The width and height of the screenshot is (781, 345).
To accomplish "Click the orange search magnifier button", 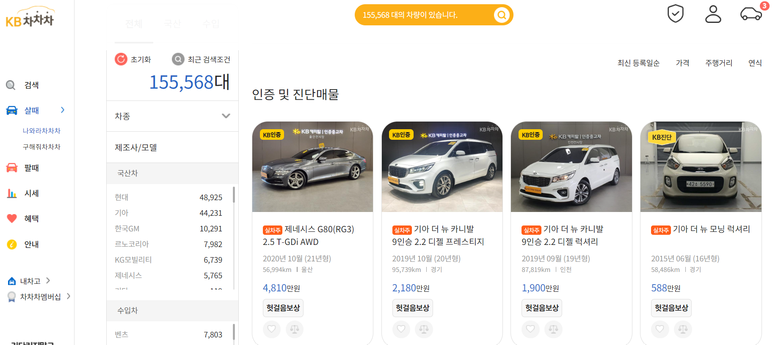I will (x=502, y=15).
